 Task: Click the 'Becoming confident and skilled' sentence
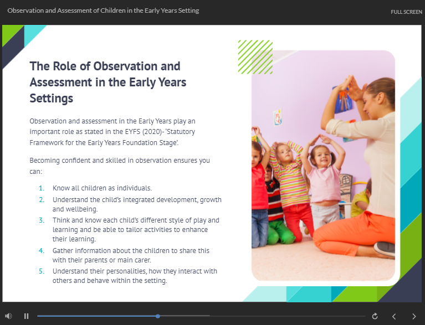(120, 166)
